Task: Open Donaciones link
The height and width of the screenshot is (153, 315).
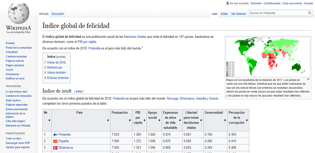Action: 12,74
